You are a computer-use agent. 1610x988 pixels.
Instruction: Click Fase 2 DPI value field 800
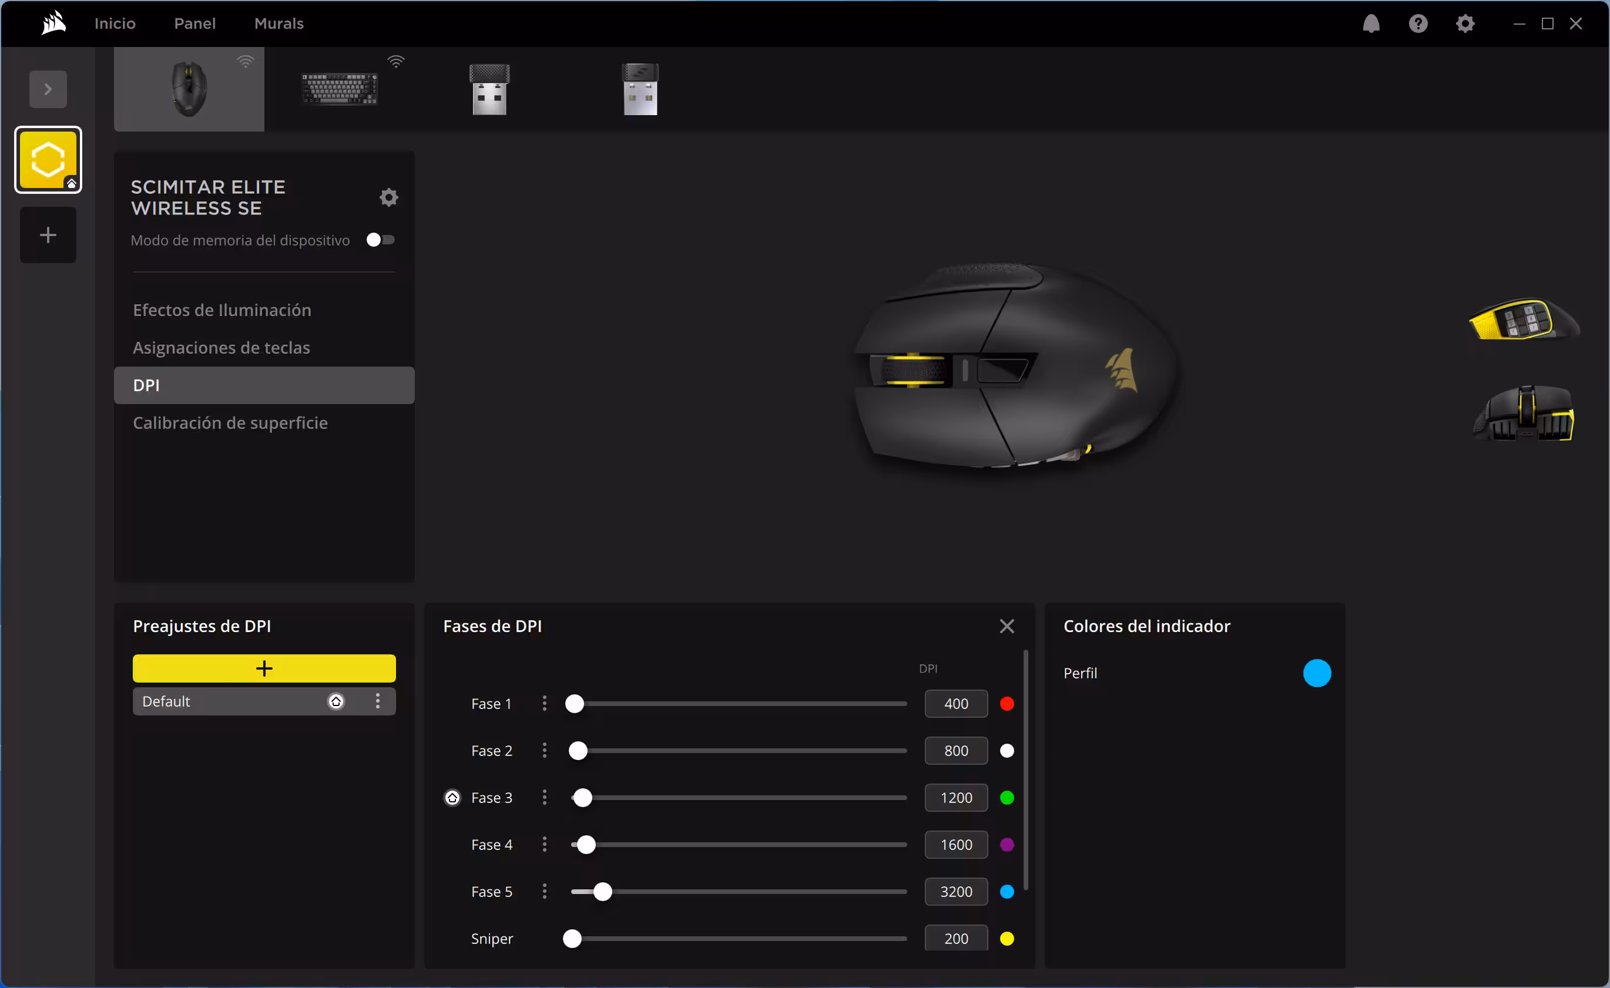pyautogui.click(x=955, y=751)
